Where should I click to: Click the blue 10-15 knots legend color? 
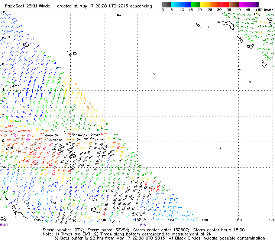point(186,4)
